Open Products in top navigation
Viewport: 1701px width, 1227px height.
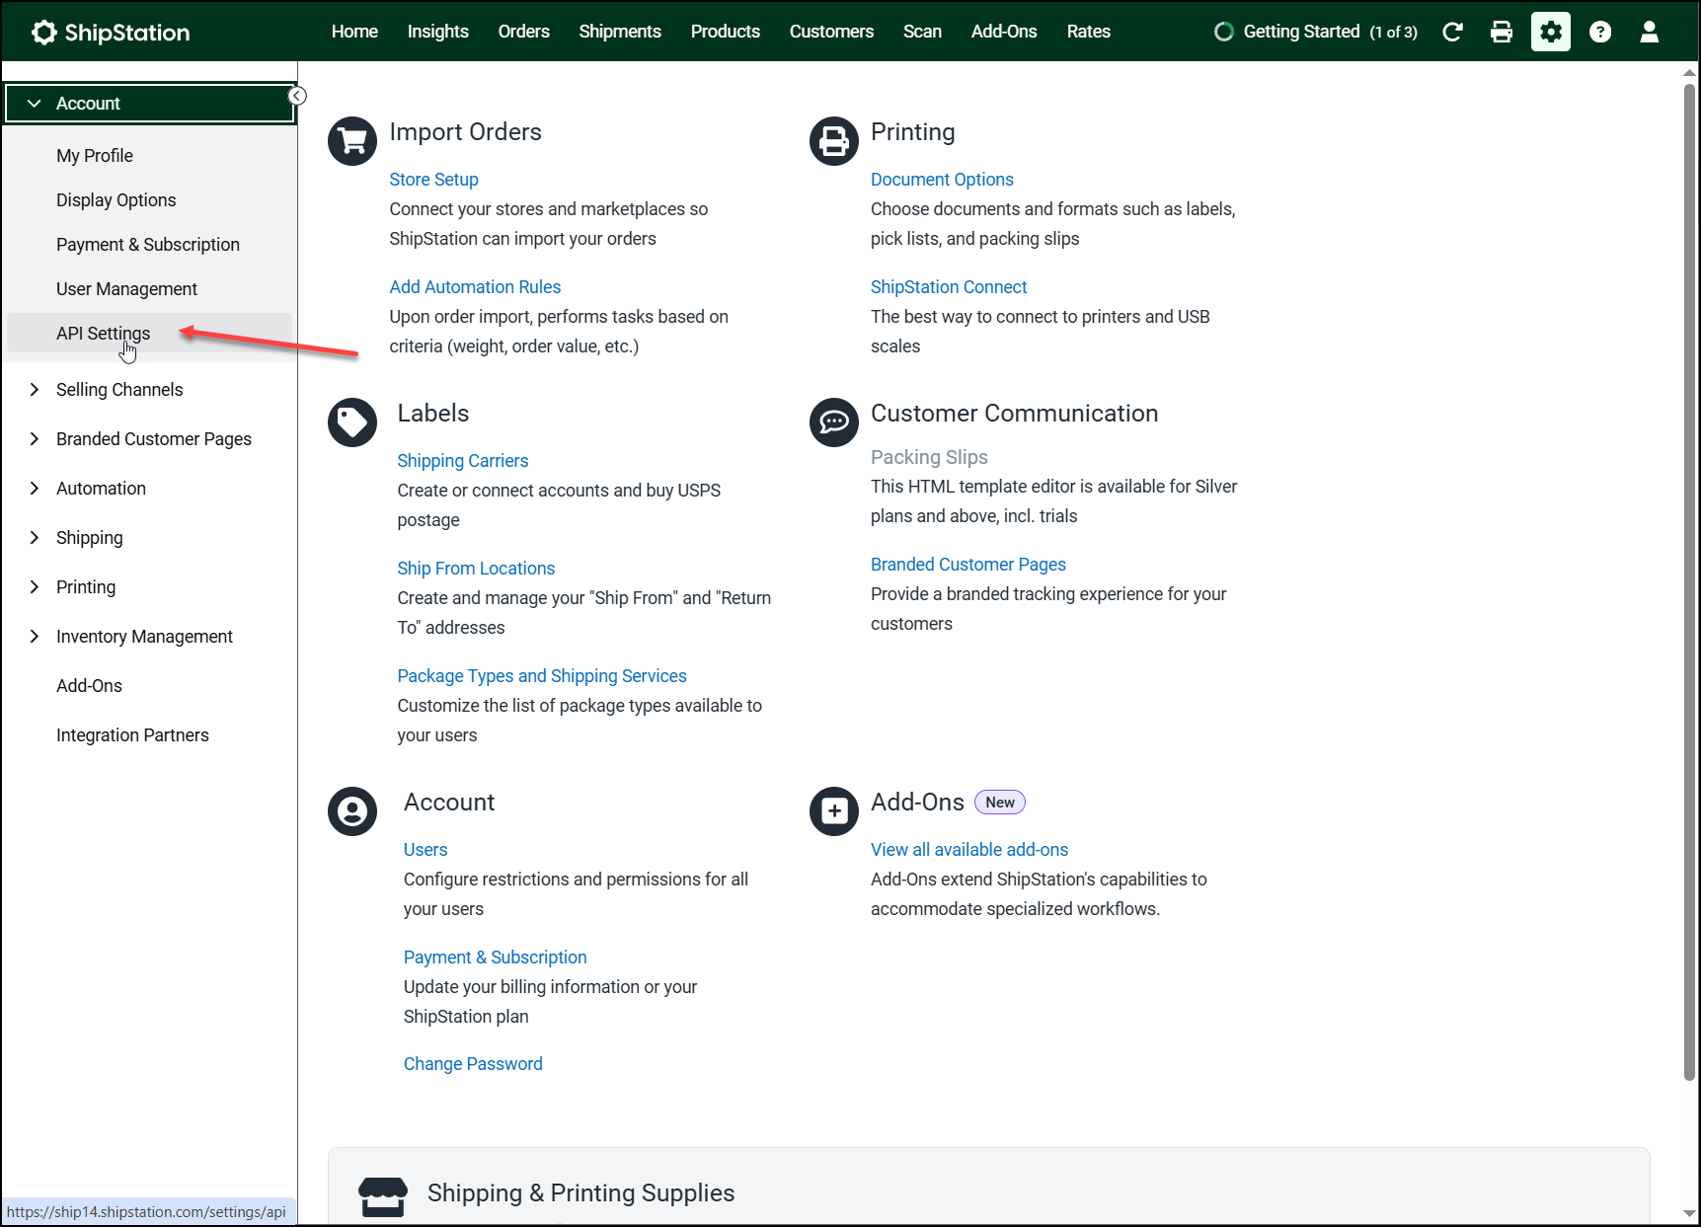click(x=726, y=32)
